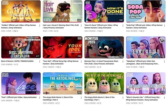Play the Hair Love full short thumbnail
Viewport: 168px width, 105px height.
click(63, 11)
